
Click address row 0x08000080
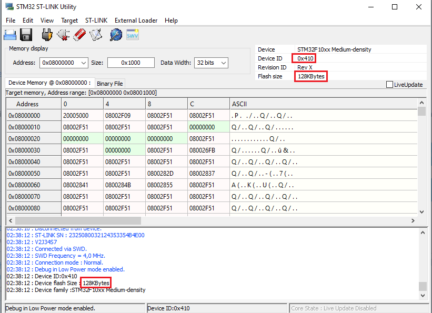[x=34, y=208]
